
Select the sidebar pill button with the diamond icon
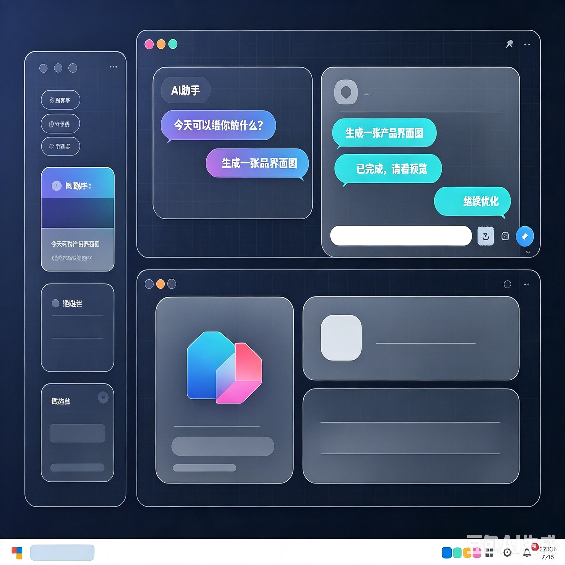[x=60, y=146]
